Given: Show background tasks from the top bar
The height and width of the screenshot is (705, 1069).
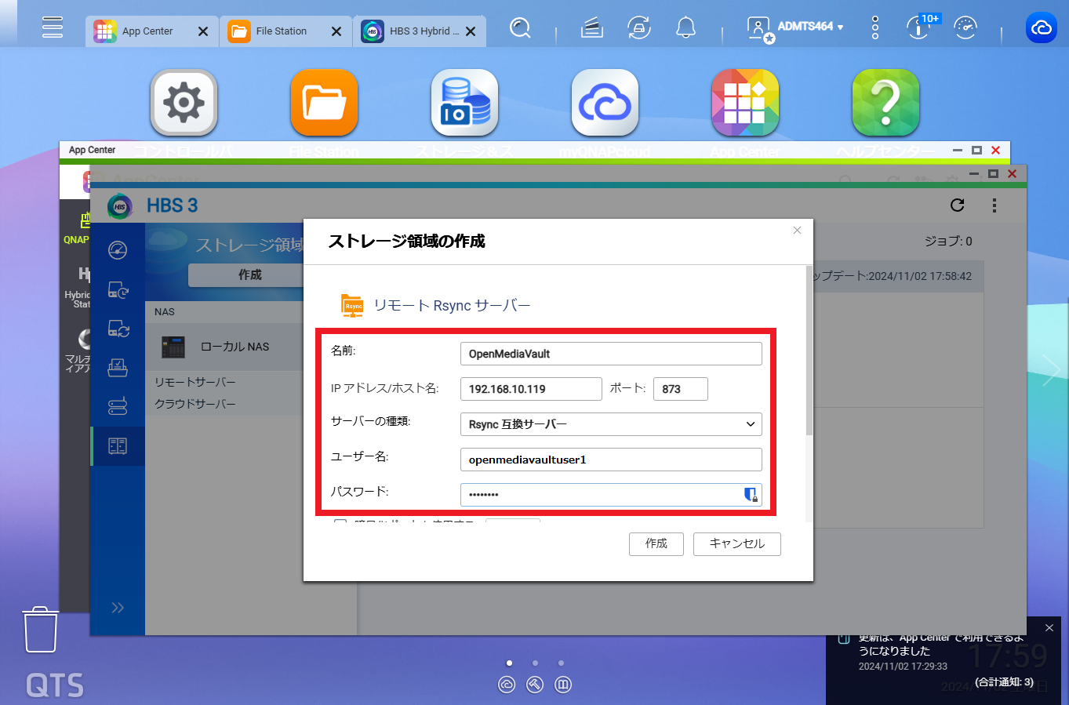Looking at the screenshot, I should [592, 28].
